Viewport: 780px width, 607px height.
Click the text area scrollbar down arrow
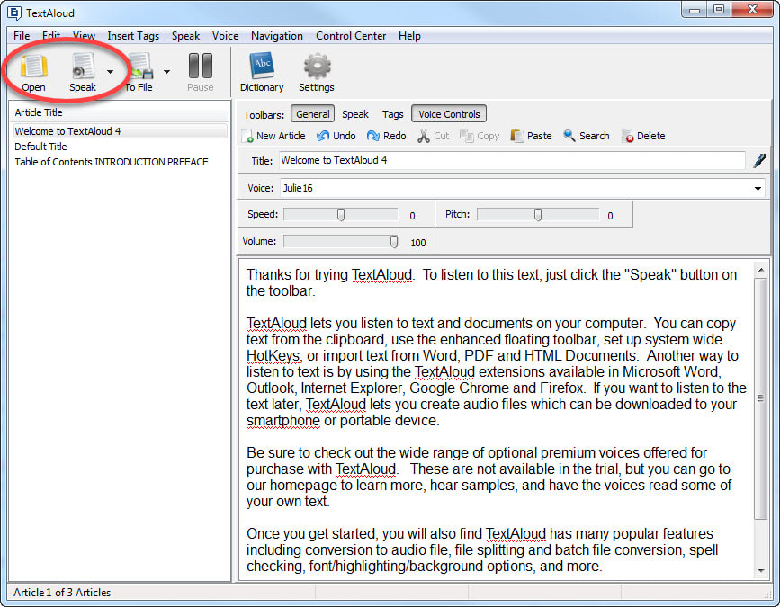[x=760, y=571]
